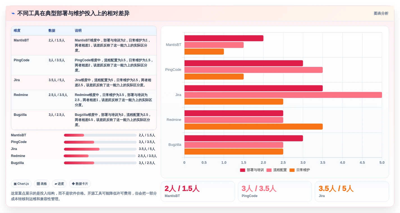The height and width of the screenshot is (213, 400).
Task: Click Jira name cell in table
Action: click(x=17, y=80)
